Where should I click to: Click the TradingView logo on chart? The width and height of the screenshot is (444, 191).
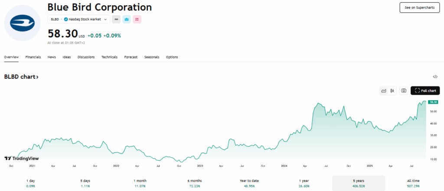click(x=22, y=159)
